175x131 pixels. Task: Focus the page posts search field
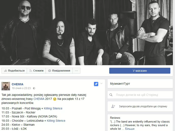point(140,95)
